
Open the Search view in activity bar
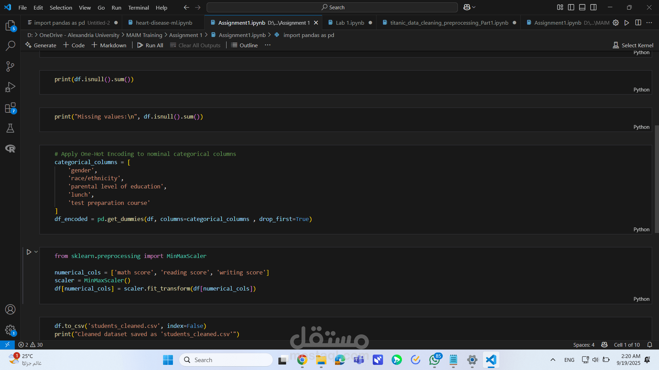click(x=10, y=46)
